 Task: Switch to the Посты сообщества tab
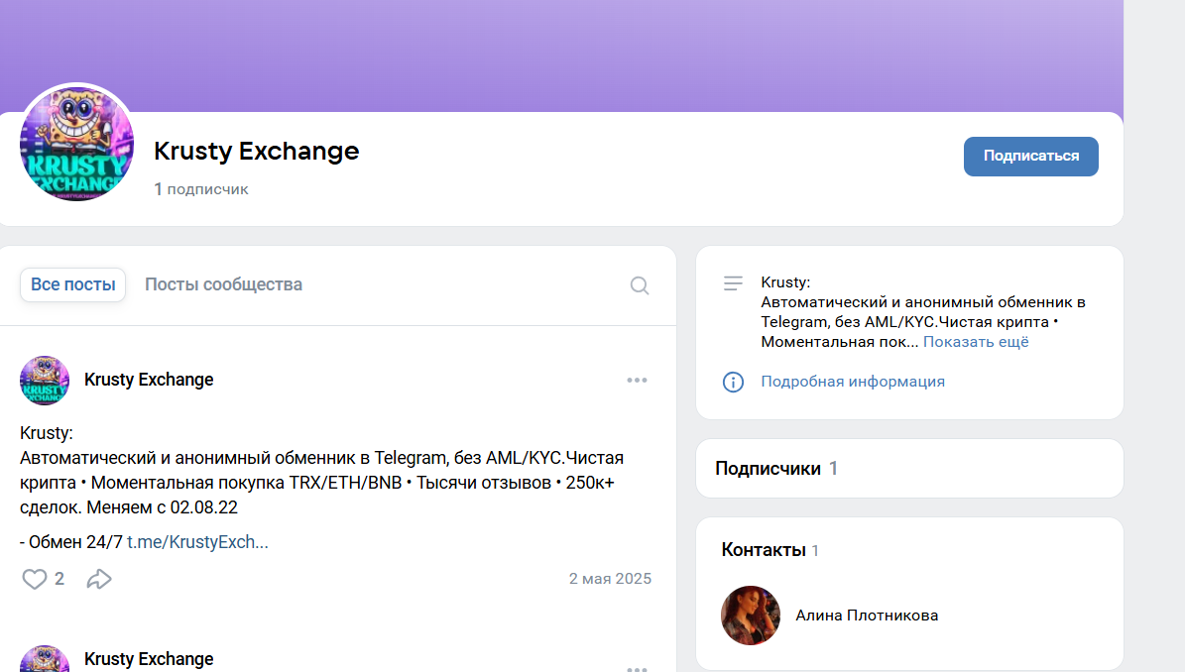(223, 284)
